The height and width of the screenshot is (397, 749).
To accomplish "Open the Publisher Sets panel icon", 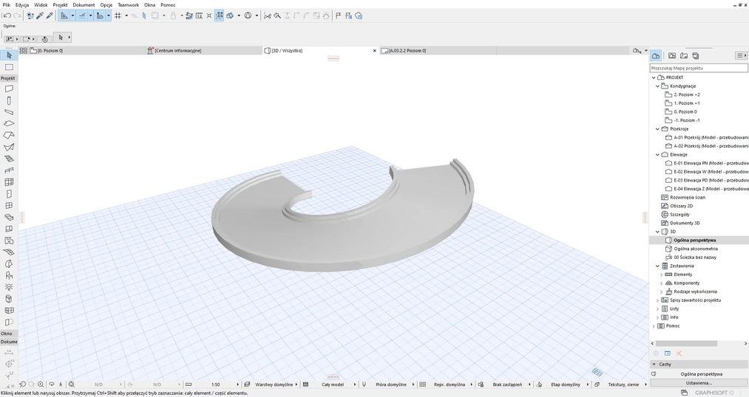I will 696,56.
